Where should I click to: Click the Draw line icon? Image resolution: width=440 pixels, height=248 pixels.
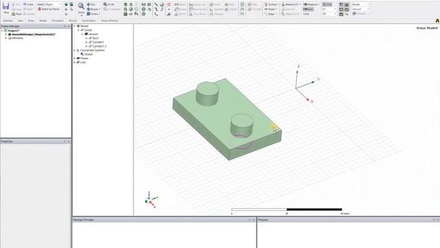(x=156, y=5)
